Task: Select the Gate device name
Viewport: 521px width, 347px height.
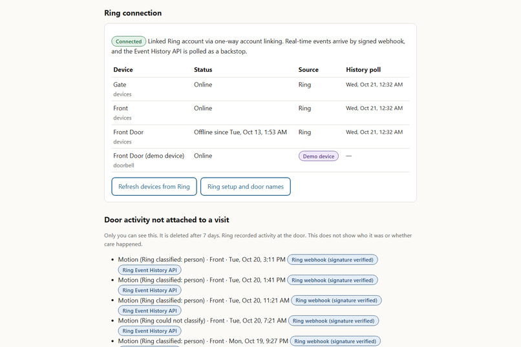Action: 120,85
